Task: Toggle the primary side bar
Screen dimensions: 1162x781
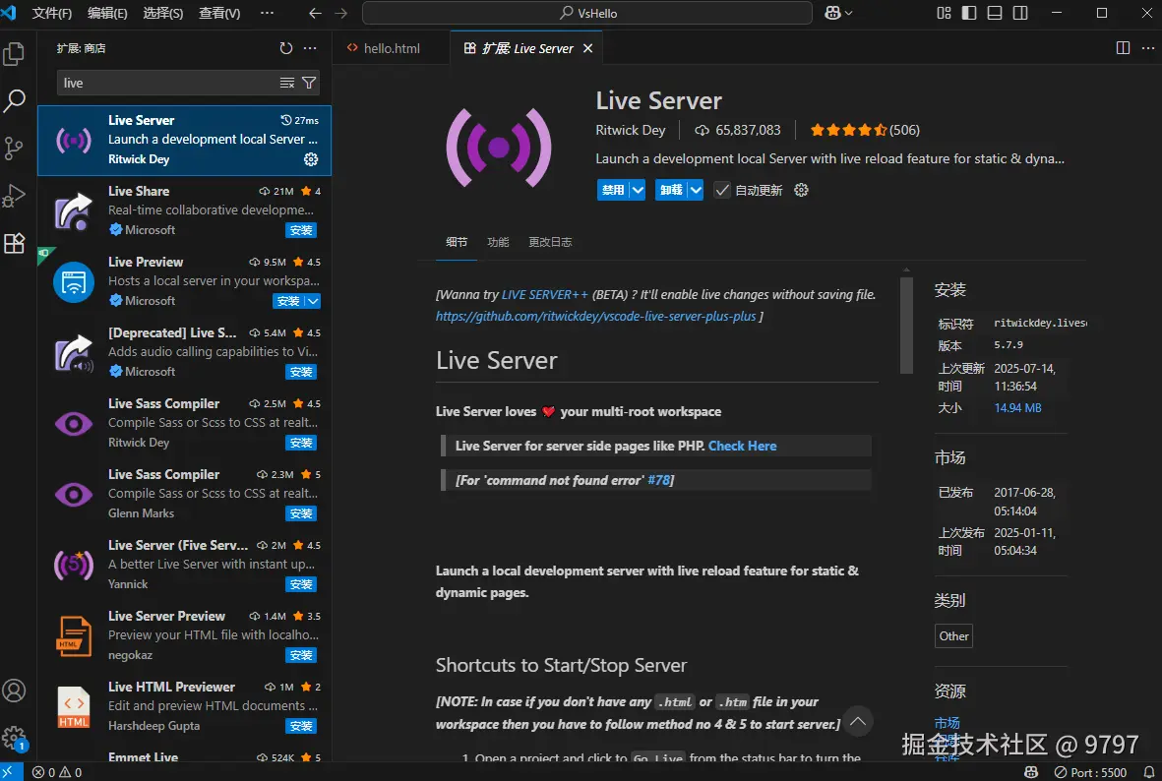Action: (968, 14)
